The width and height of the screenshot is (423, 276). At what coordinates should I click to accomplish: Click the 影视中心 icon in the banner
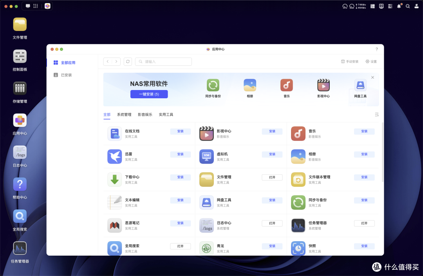tap(324, 85)
